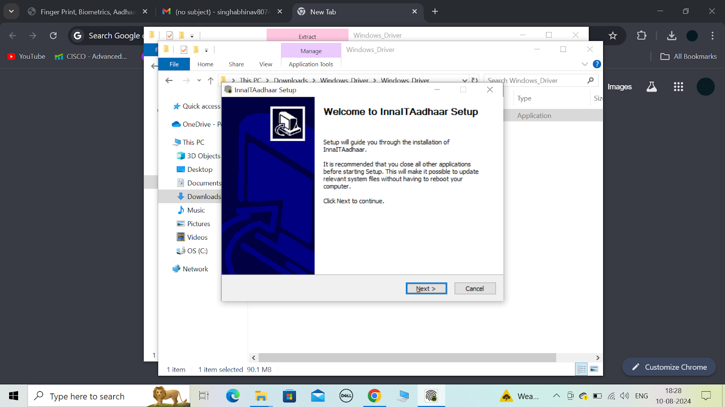Select the Extract tab in back window
The width and height of the screenshot is (725, 407).
click(x=307, y=36)
